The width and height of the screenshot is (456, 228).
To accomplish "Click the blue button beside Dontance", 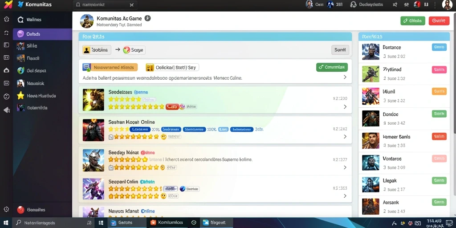I will coord(439,47).
